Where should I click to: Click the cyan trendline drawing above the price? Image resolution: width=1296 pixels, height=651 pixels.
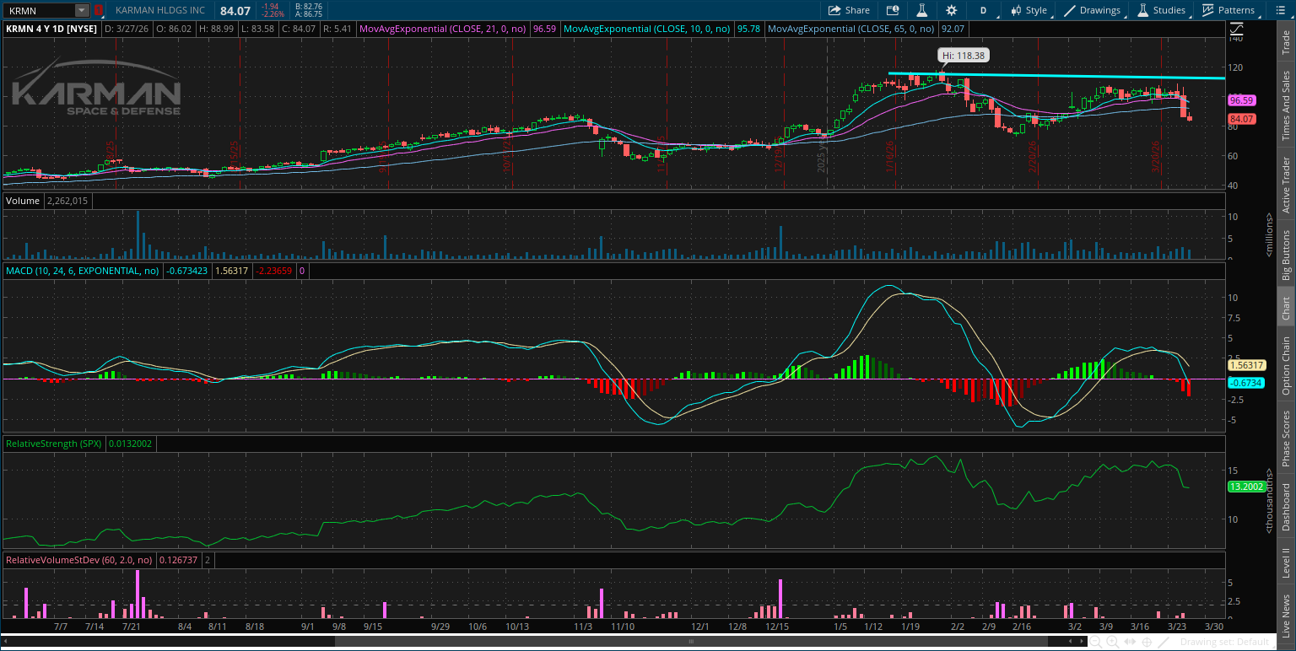(x=1056, y=76)
